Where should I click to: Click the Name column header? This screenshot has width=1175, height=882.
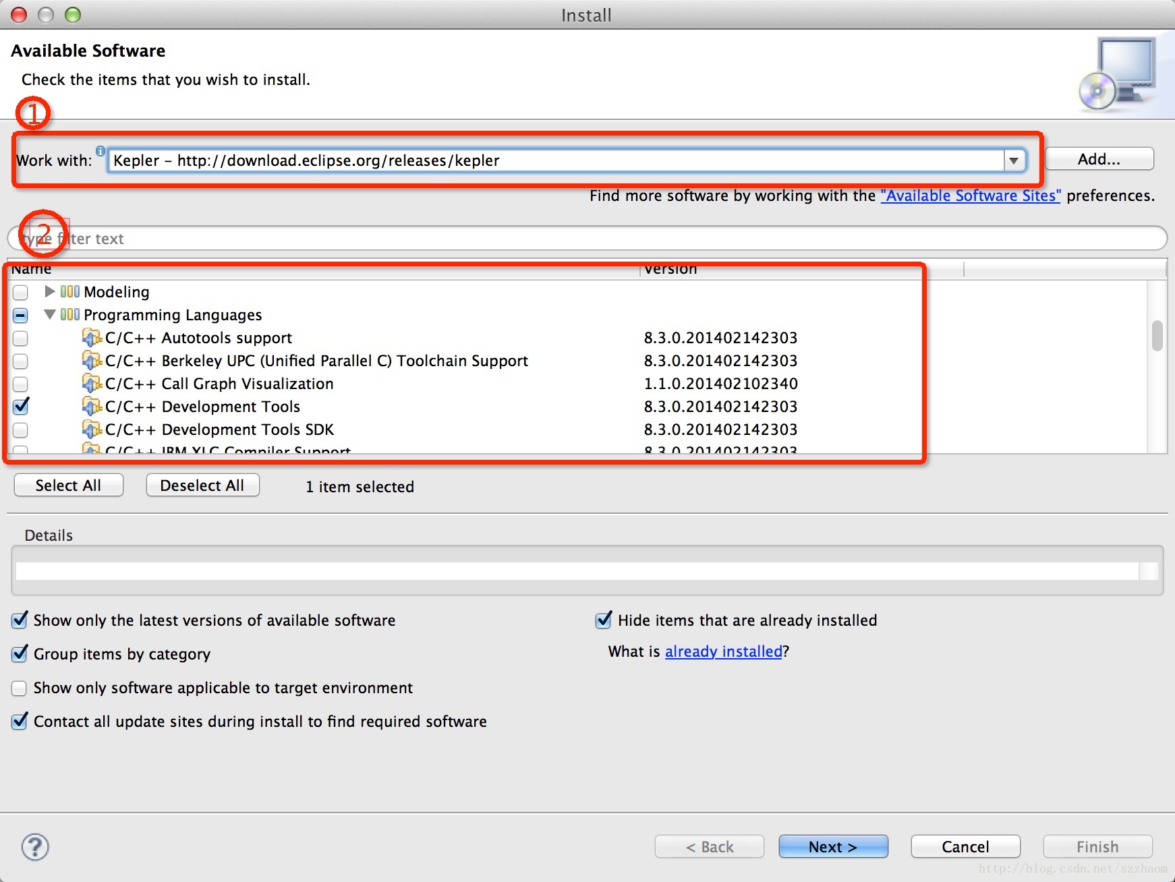pos(324,269)
